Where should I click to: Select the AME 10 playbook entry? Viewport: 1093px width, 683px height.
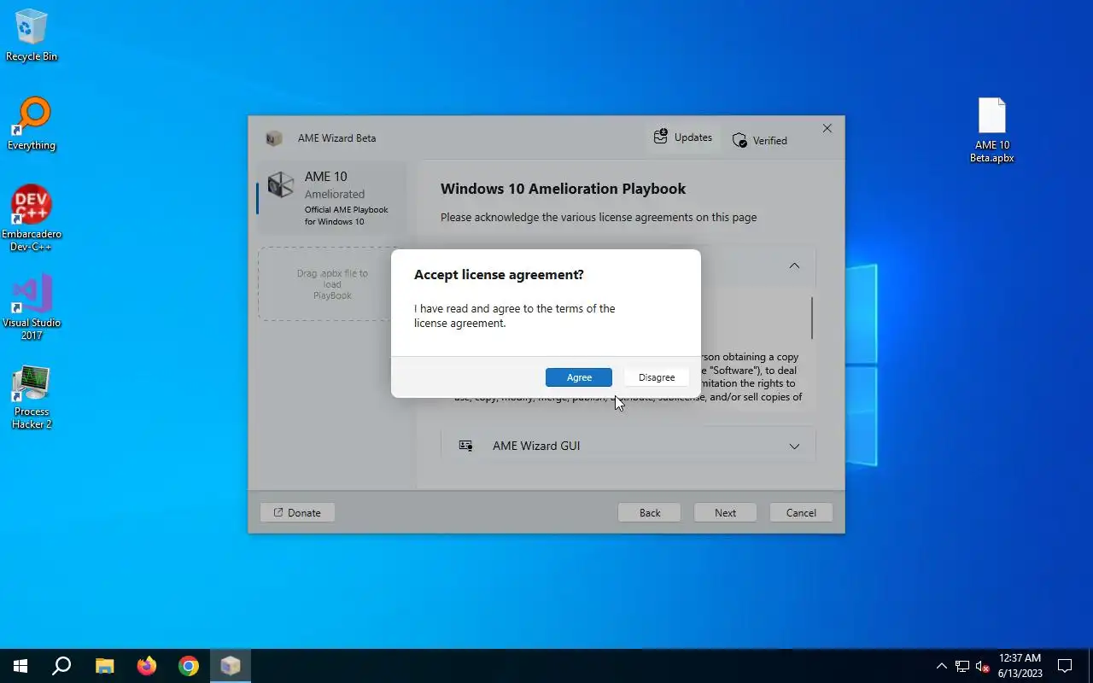(x=332, y=198)
